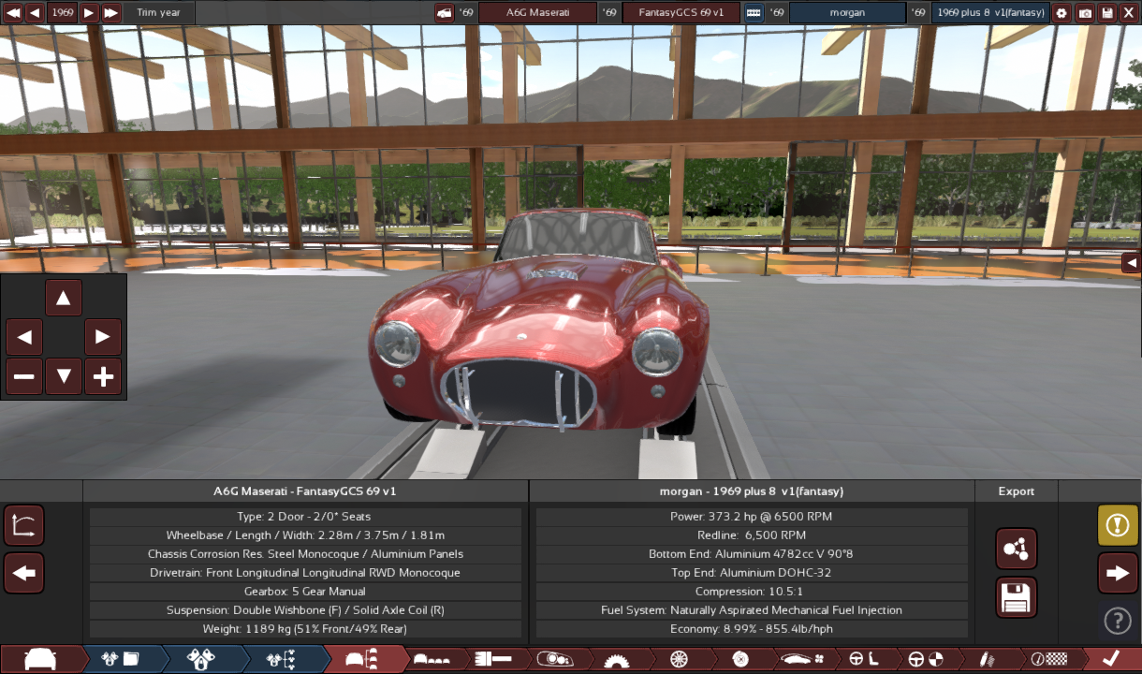Open the safety steering wheel tab

click(x=926, y=659)
